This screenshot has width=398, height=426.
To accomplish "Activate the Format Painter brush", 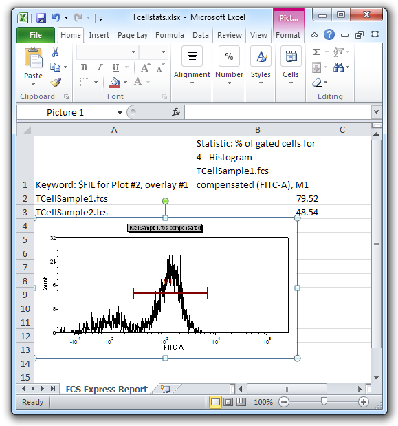I will (x=56, y=83).
